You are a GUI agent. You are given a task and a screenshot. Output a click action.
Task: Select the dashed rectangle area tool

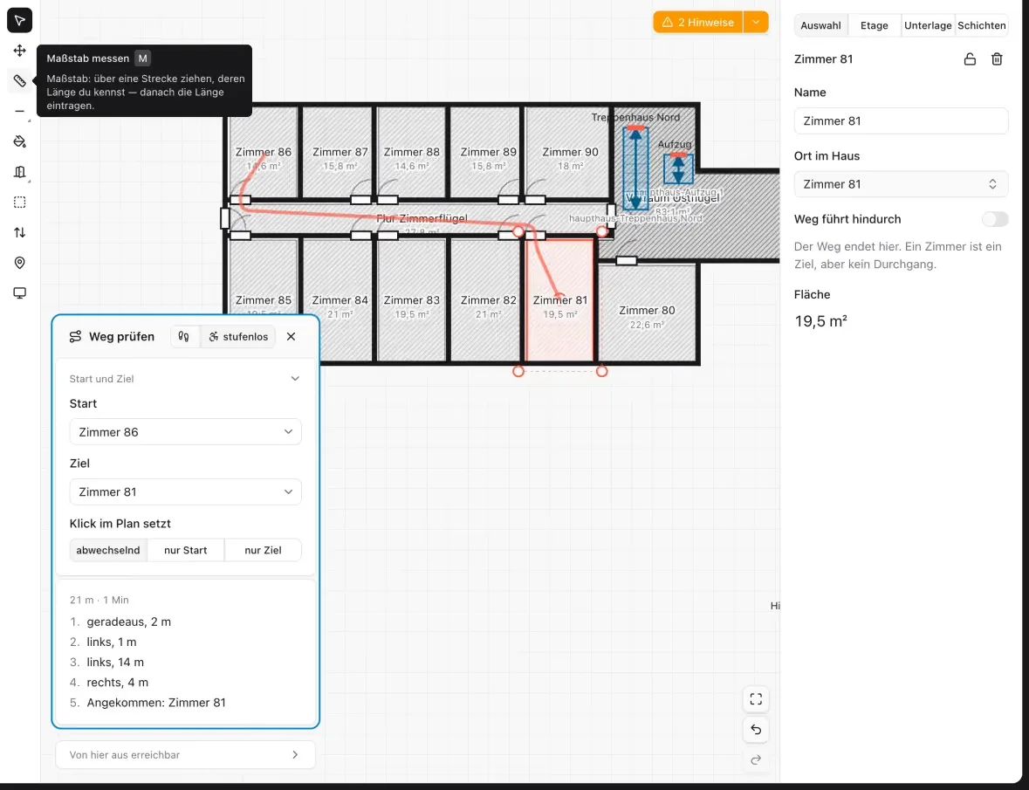pyautogui.click(x=20, y=203)
